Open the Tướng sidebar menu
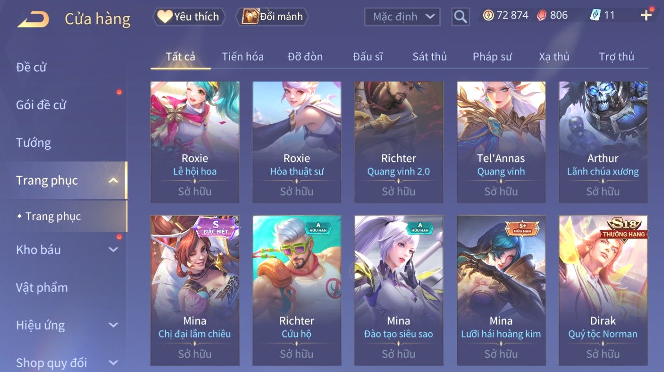This screenshot has width=664, height=372. pos(34,143)
